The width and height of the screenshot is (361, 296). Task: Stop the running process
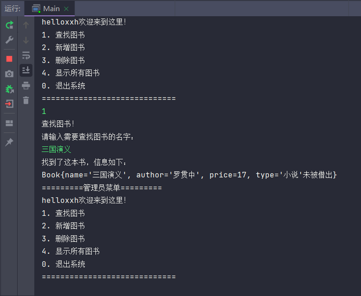pyautogui.click(x=9, y=59)
